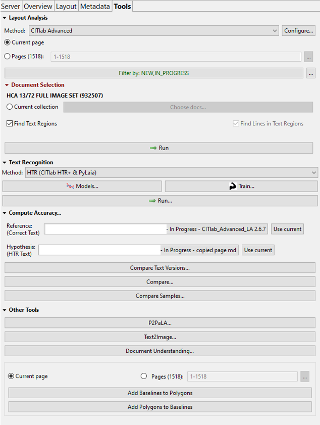Viewport: 320px width, 425px height.
Task: Click ellipsis button beside Layout Analysis pages field
Action: [308, 57]
